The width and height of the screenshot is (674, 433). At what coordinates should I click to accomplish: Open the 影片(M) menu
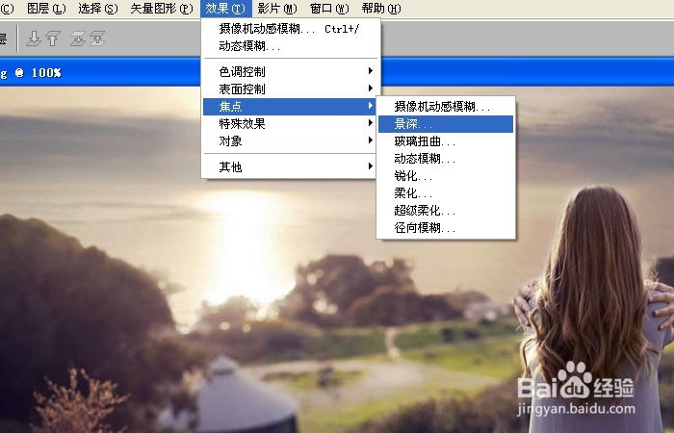pos(277,8)
